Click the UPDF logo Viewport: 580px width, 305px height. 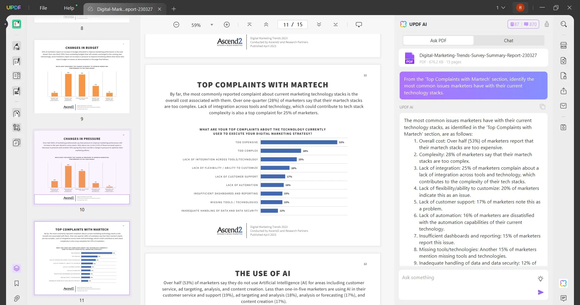point(14,8)
